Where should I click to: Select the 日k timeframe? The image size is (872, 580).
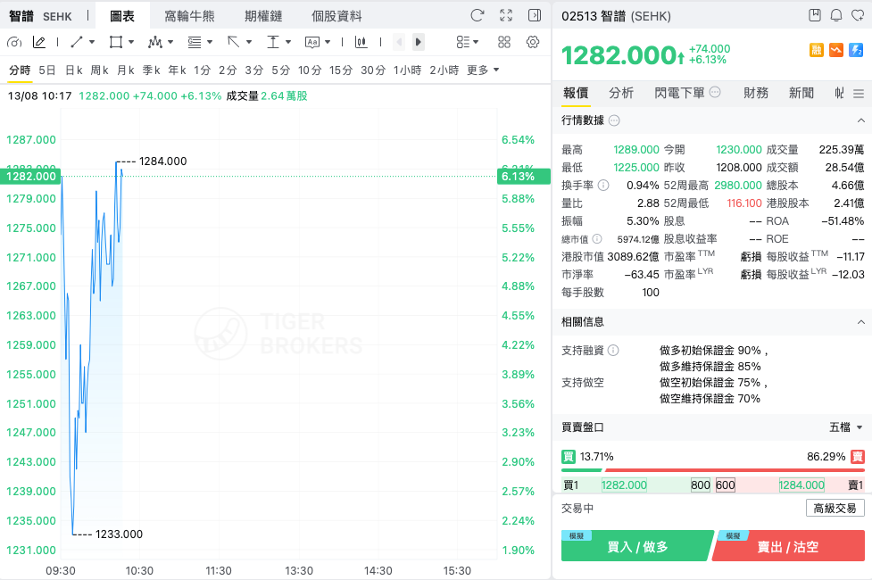74,70
